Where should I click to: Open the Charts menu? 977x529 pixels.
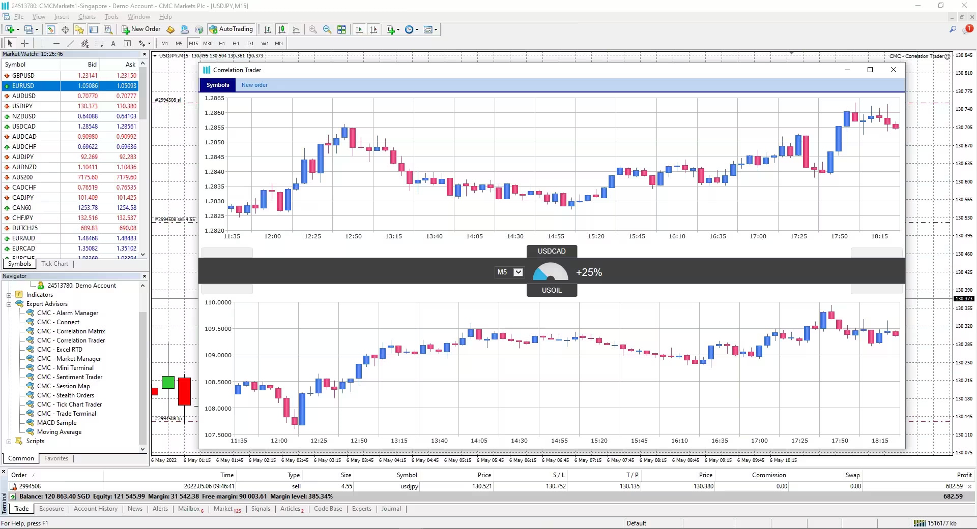(87, 16)
